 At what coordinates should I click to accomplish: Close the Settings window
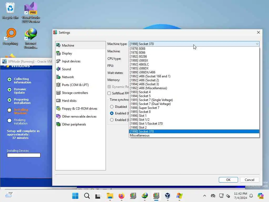[x=258, y=32]
